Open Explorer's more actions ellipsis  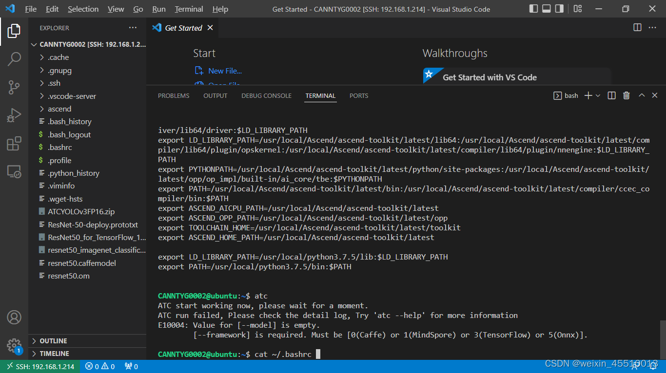[133, 28]
